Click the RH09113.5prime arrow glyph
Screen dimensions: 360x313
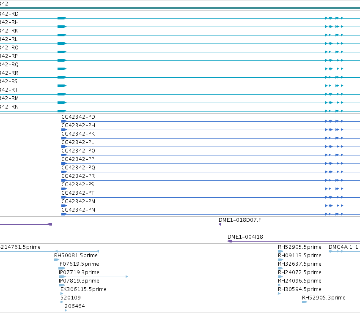[x=280, y=260]
